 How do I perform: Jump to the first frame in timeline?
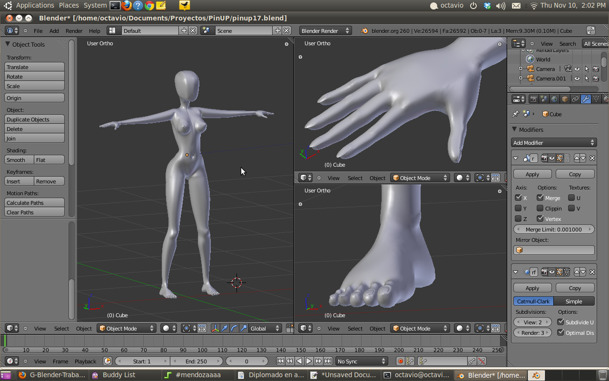280,361
